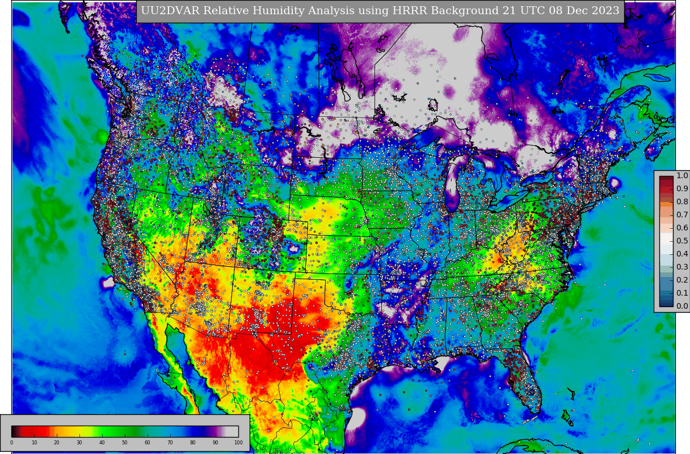Click the 80 tick on the humidity colorbar
Screen dimensions: 690x454
pyautogui.click(x=193, y=443)
